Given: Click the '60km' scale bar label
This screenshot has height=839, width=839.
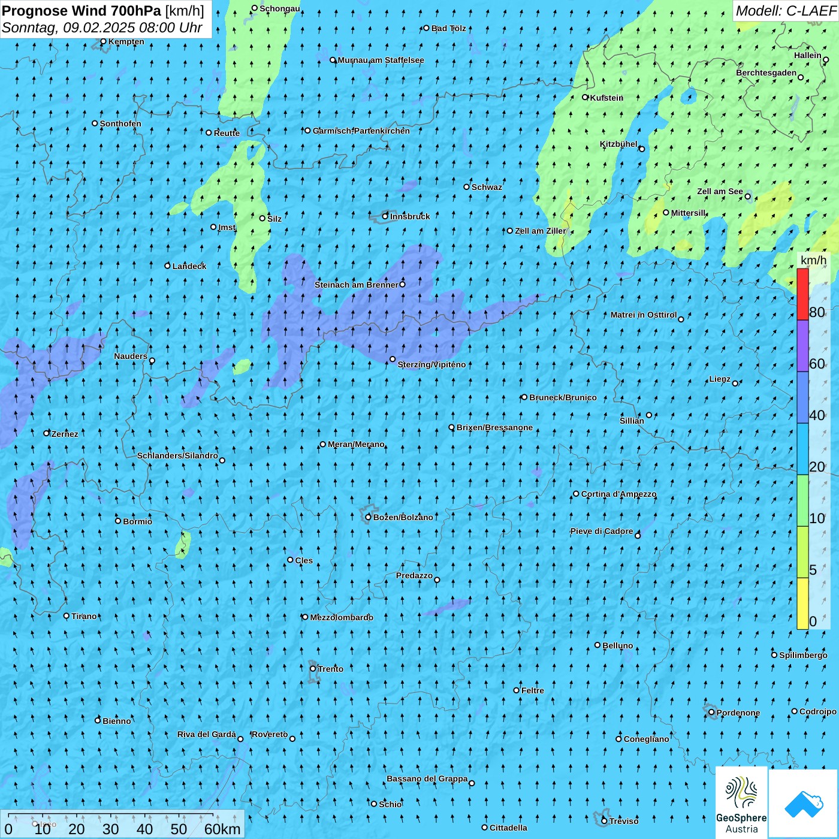Looking at the screenshot, I should [222, 829].
